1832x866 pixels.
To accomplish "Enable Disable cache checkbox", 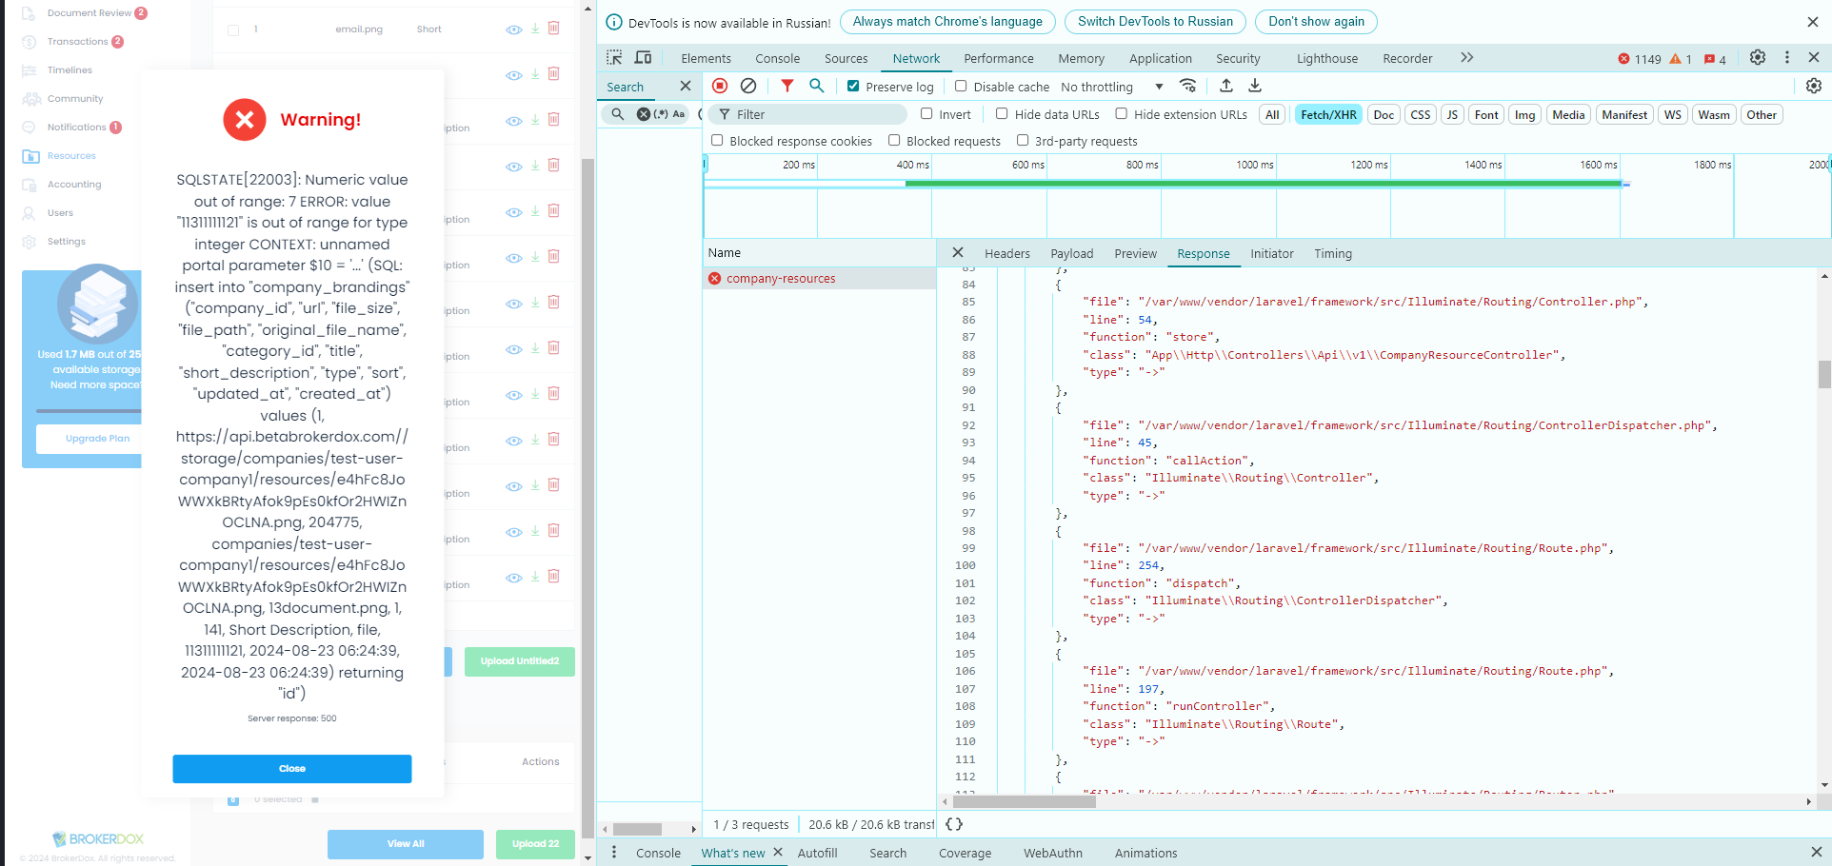I will 961,86.
